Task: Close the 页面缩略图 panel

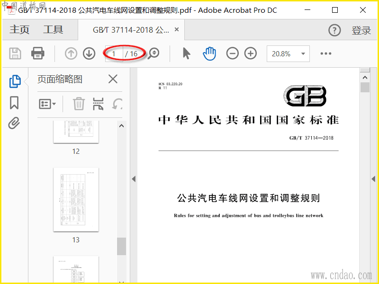Action: (x=113, y=79)
